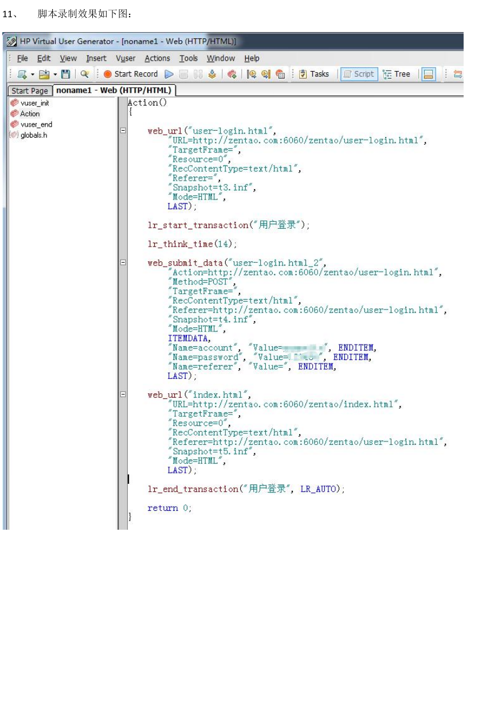498x704 pixels.
Task: Click the New Script toolbar icon
Action: pos(22,74)
